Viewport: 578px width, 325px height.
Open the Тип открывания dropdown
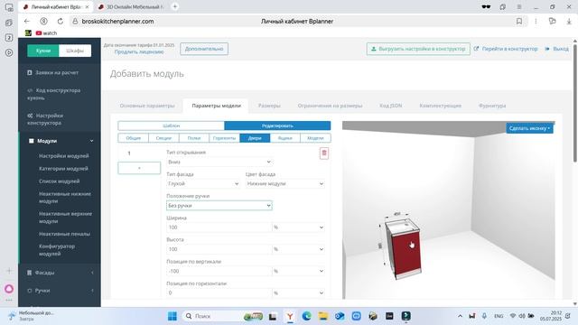pyautogui.click(x=219, y=162)
